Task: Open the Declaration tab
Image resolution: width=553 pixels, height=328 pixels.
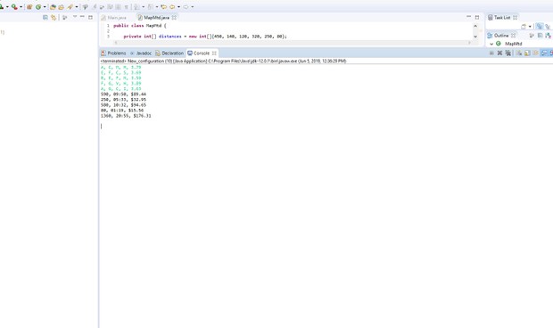Action: pyautogui.click(x=169, y=53)
